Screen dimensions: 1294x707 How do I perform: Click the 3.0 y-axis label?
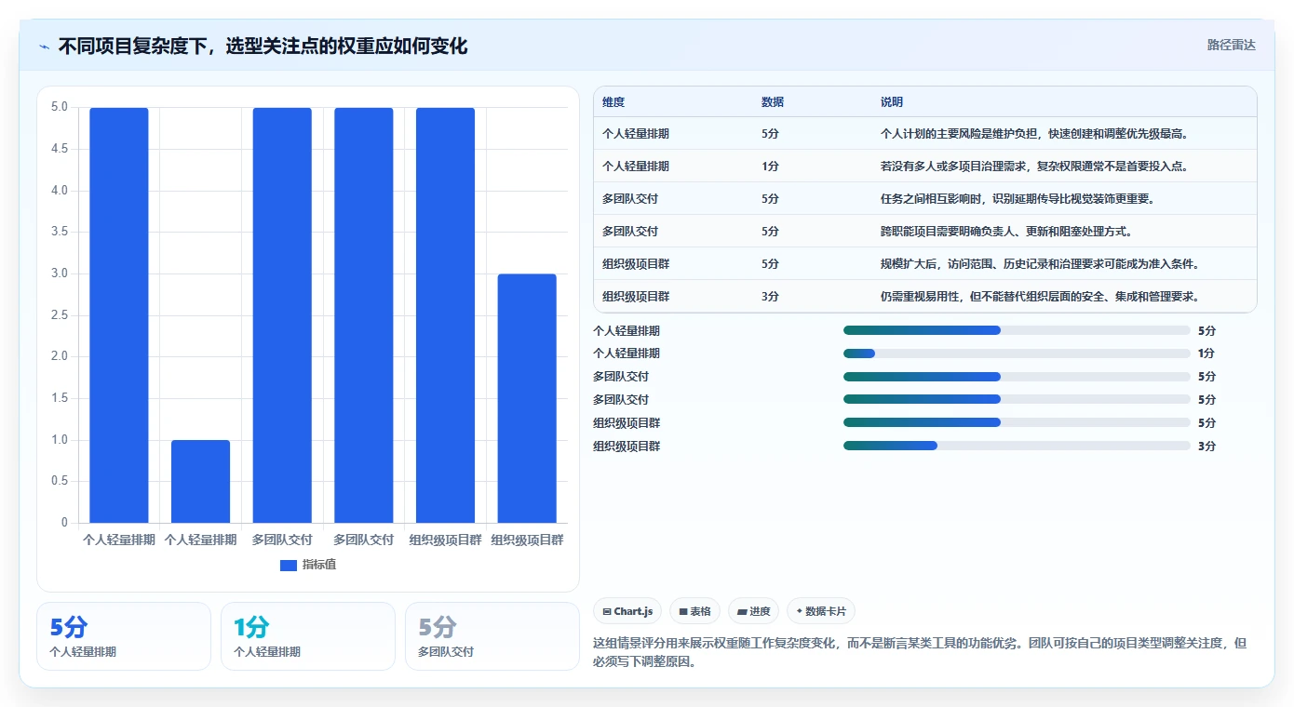coord(60,273)
